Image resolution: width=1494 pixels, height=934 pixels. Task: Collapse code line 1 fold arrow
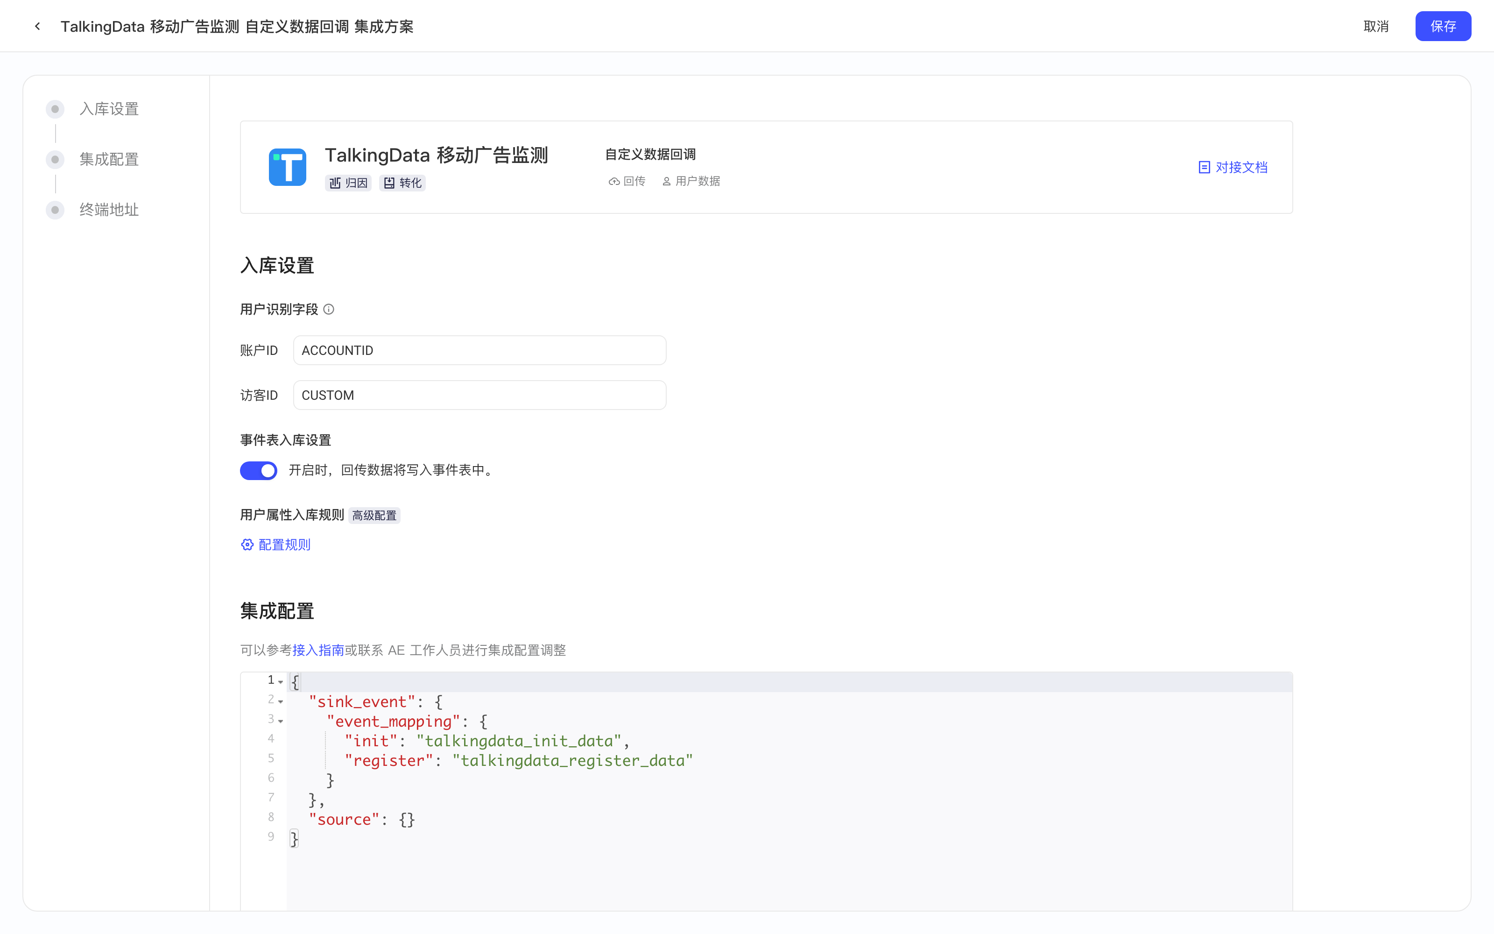coord(281,682)
